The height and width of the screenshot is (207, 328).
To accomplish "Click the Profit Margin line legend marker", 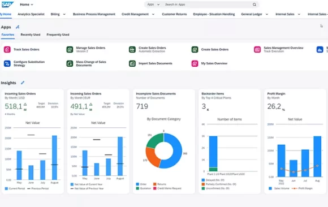I will coord(294,188).
